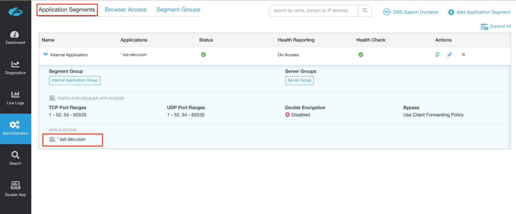The height and width of the screenshot is (214, 516).
Task: Select Administration in the sidebar
Action: 15,128
